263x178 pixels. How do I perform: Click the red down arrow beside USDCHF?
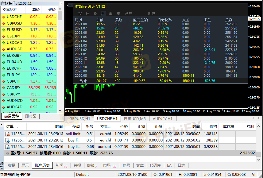pos(4,17)
